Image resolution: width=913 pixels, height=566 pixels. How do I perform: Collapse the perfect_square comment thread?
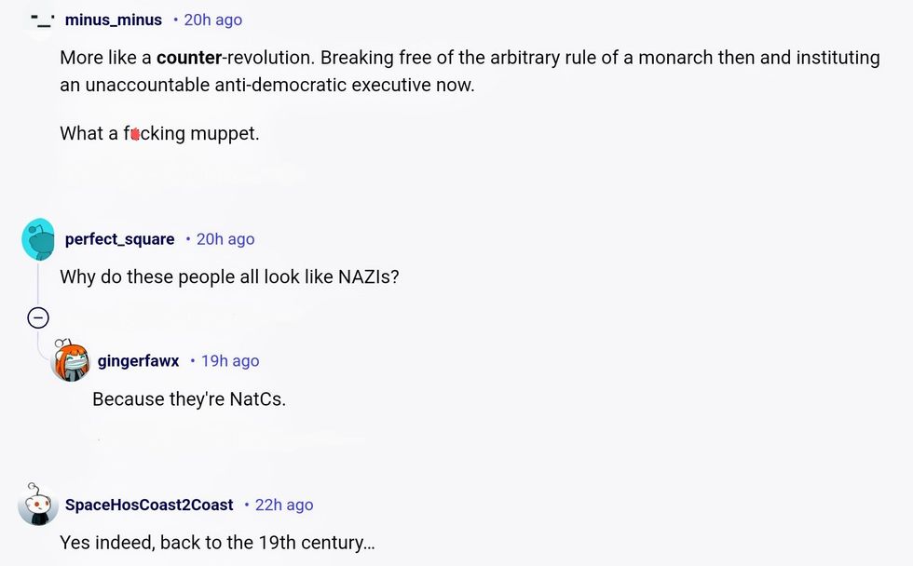pyautogui.click(x=38, y=318)
